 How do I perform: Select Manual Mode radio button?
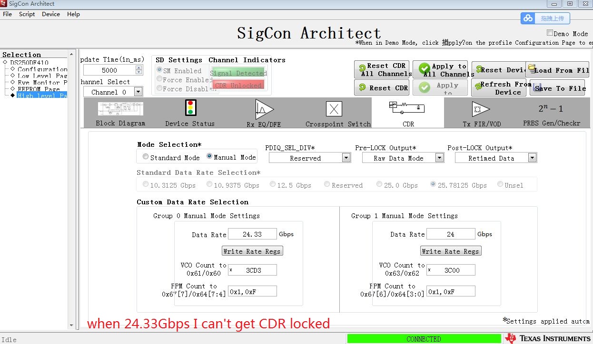click(209, 156)
